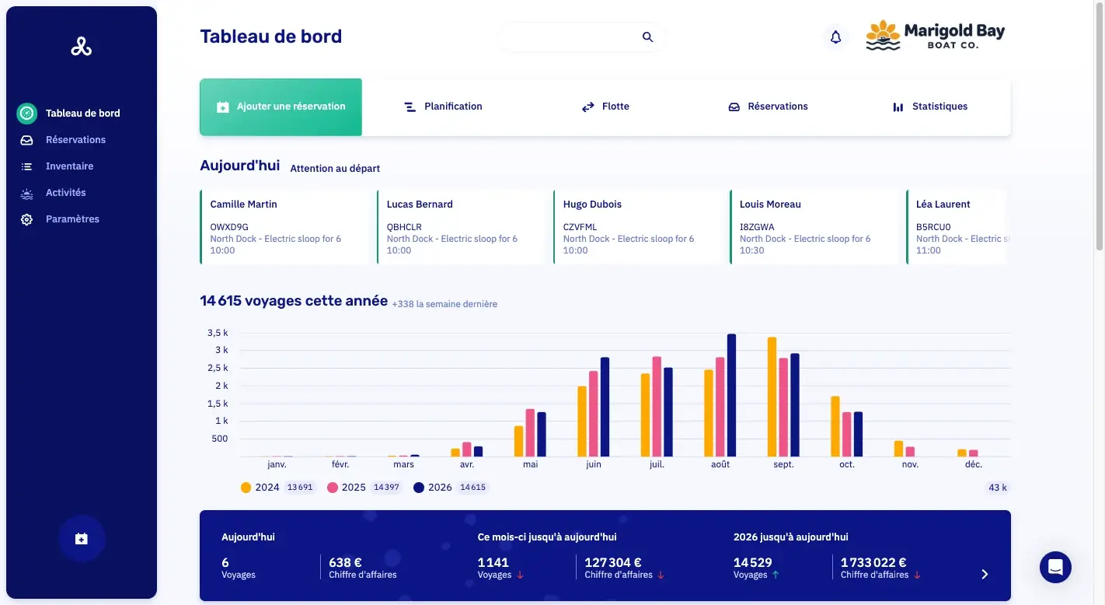This screenshot has height=605, width=1105.
Task: Click the orange sept. 2024 bar
Action: tap(772, 397)
